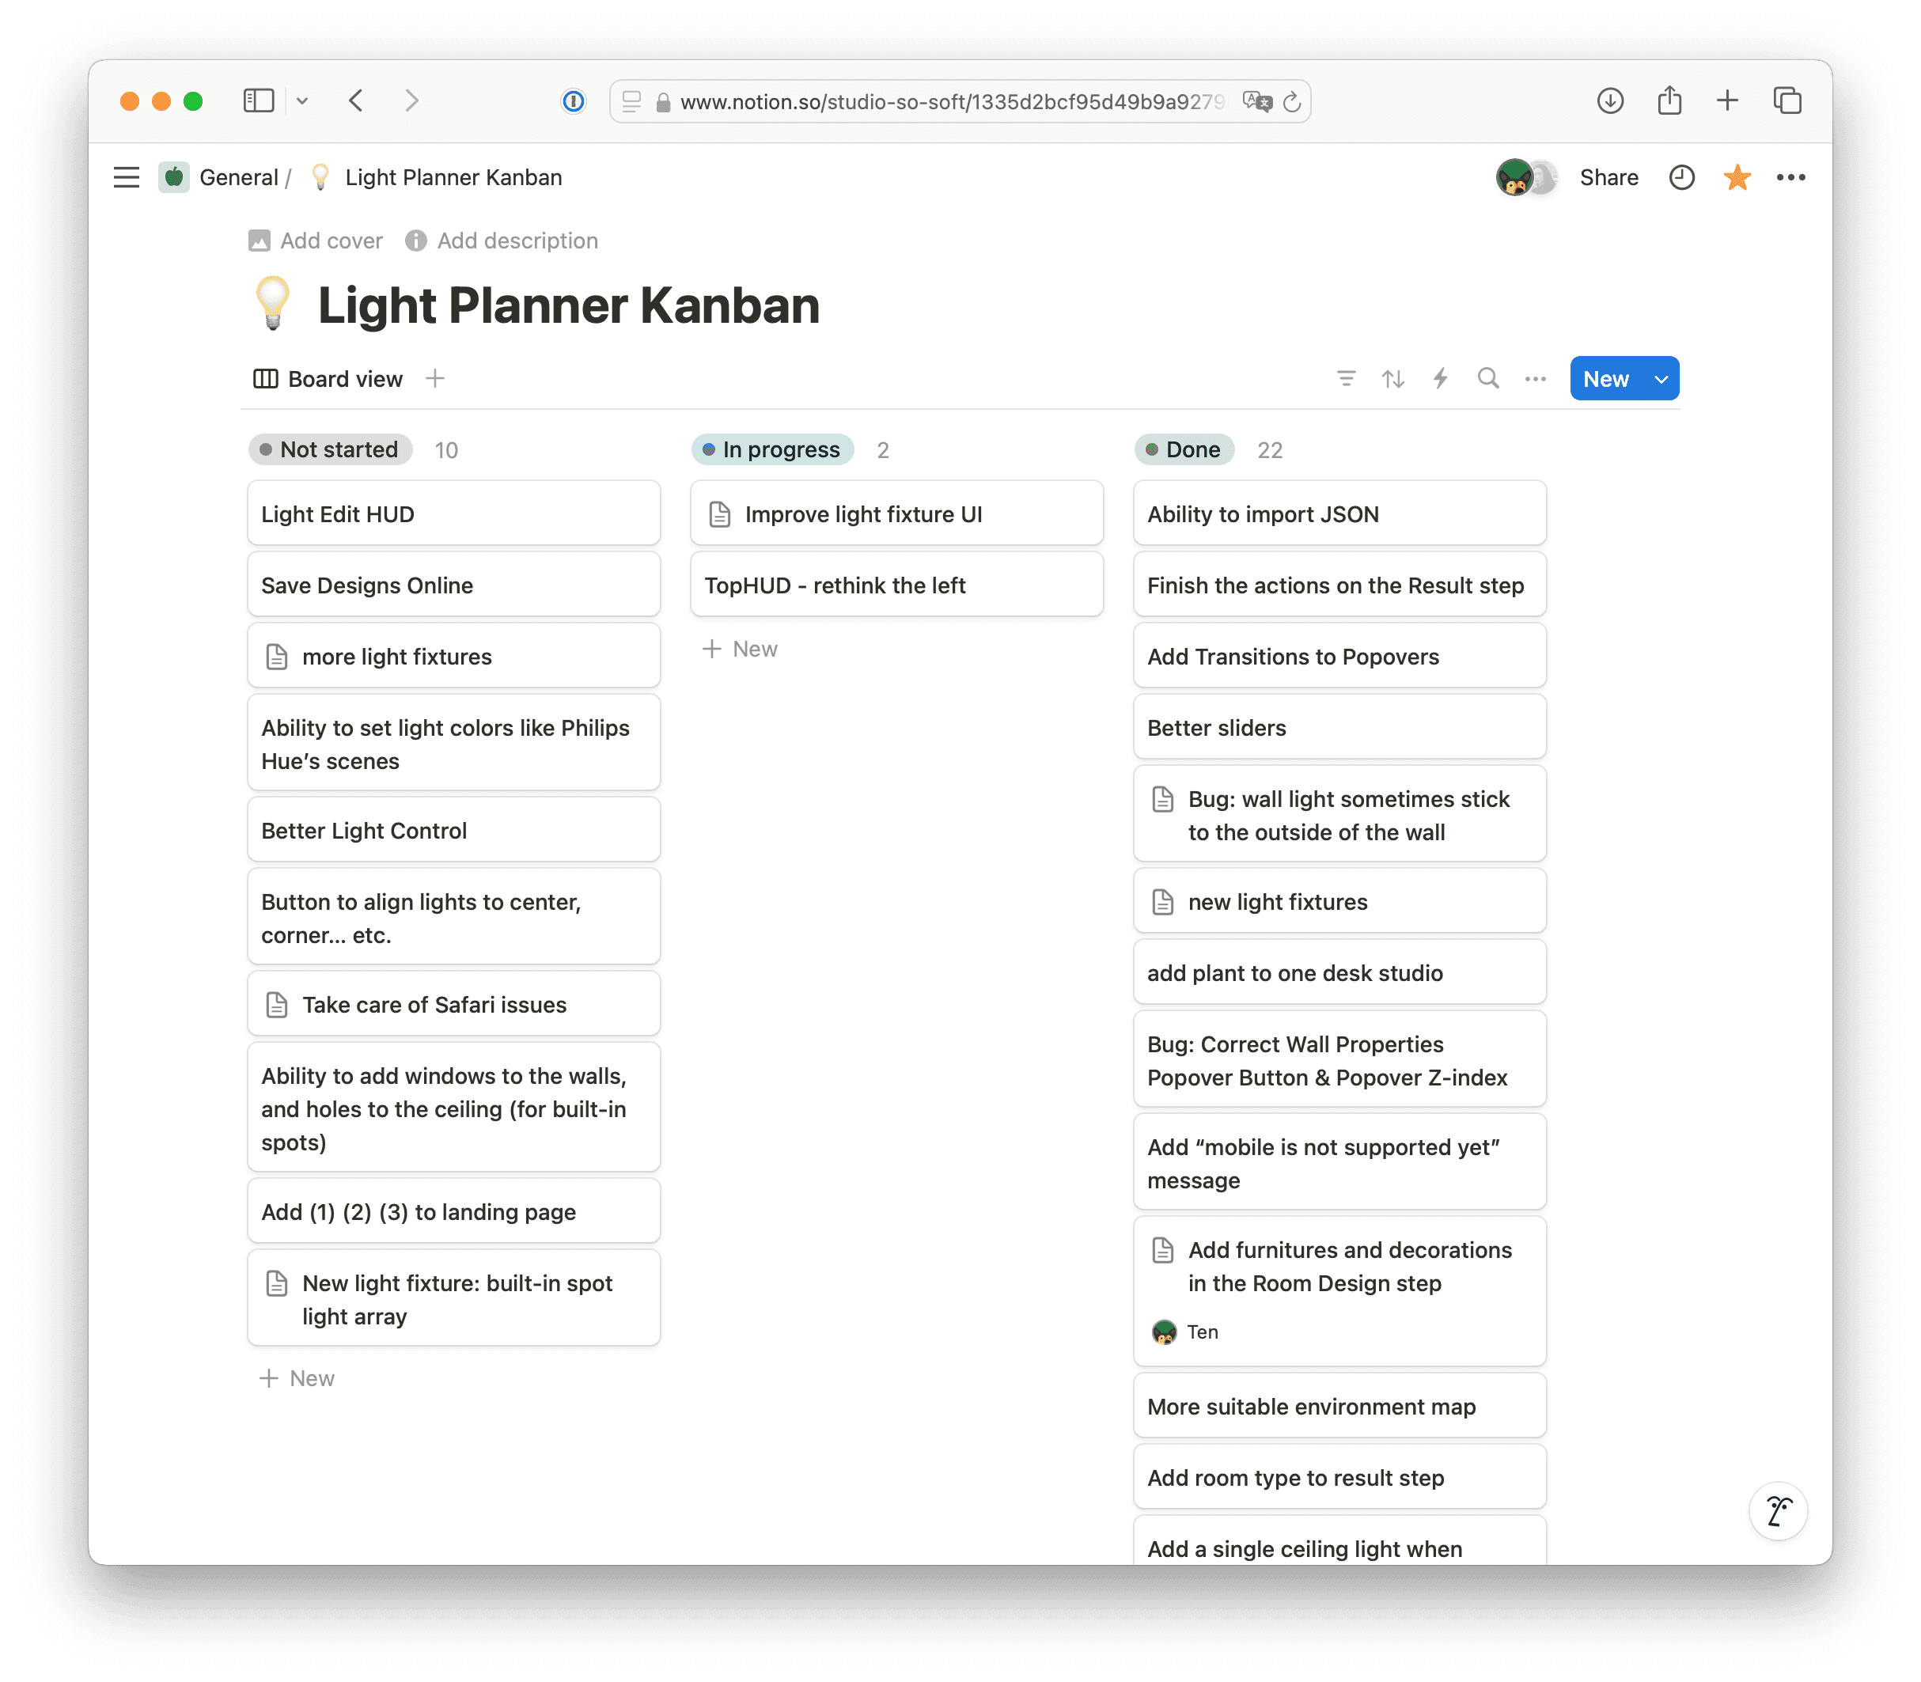This screenshot has height=1682, width=1921.
Task: Add new card under In progress
Action: point(741,649)
